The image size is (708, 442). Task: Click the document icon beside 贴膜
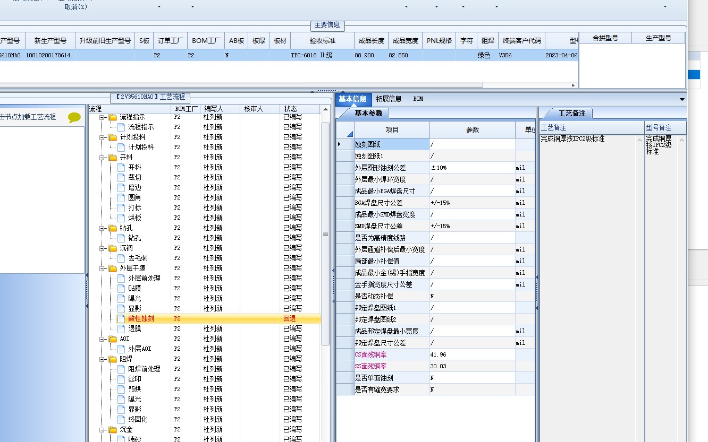click(x=121, y=288)
